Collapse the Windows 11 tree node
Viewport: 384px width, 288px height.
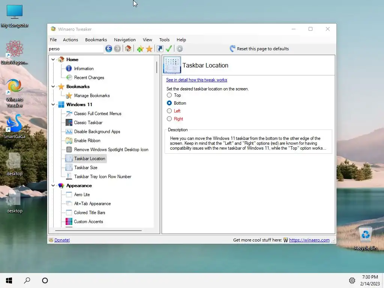pyautogui.click(x=53, y=105)
